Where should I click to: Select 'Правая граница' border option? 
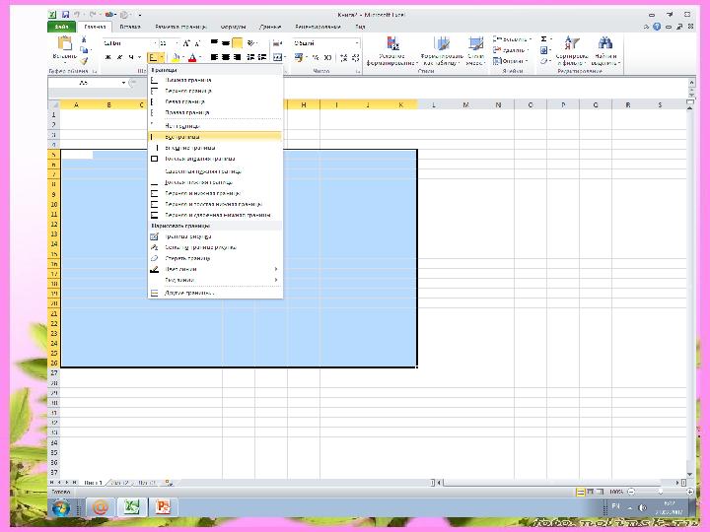point(215,112)
